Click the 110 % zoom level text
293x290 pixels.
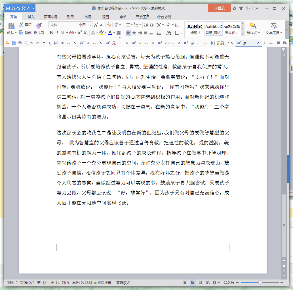click(229, 283)
